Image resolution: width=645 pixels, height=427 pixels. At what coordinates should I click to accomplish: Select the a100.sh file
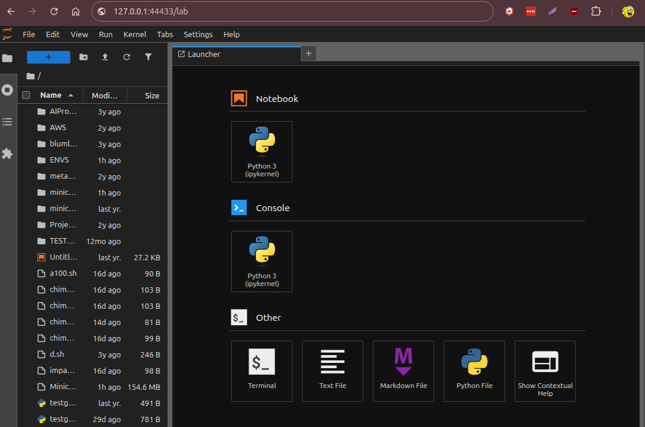click(x=92, y=273)
